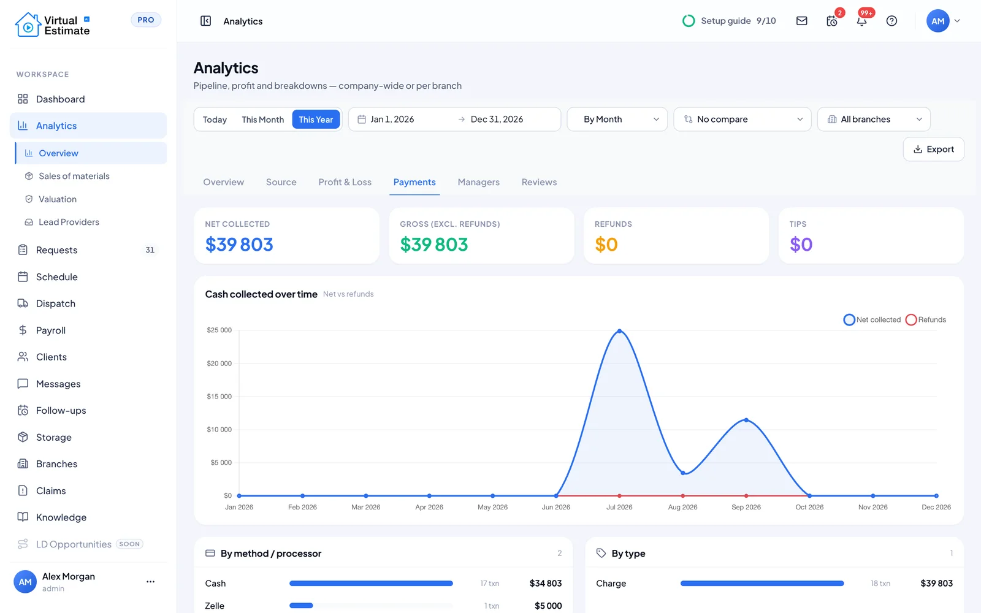Click the Net Collected $39 803 card

click(x=286, y=235)
